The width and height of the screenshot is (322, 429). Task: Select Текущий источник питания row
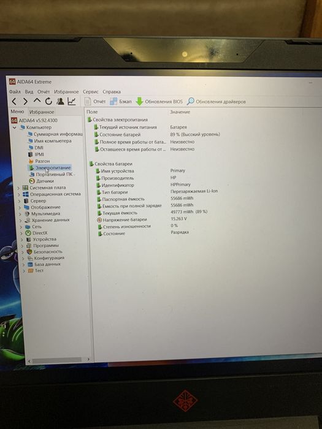point(140,127)
